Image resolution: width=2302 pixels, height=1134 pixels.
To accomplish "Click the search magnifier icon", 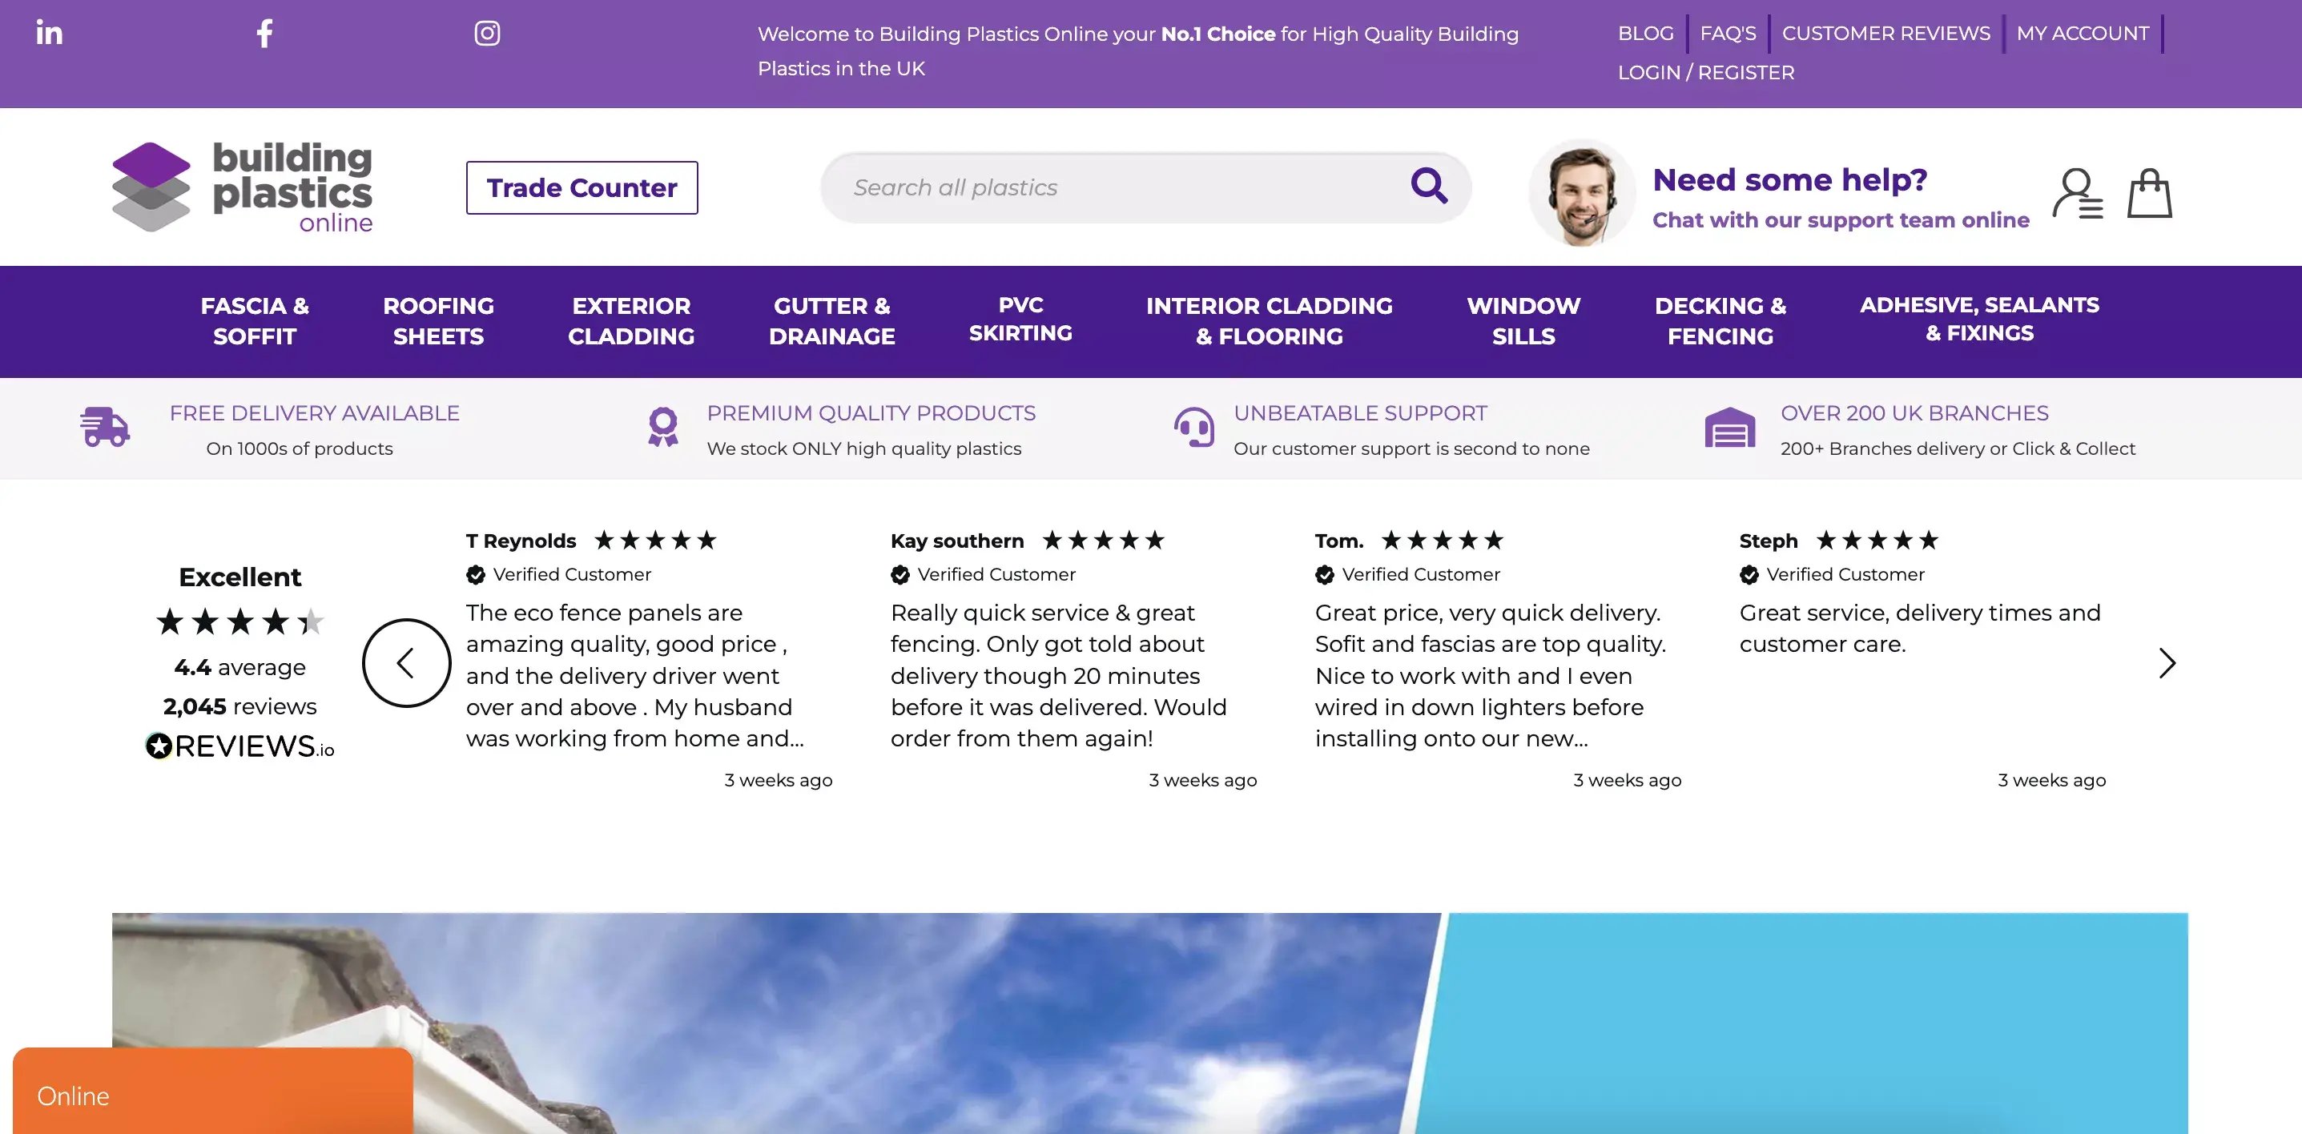I will [1428, 187].
